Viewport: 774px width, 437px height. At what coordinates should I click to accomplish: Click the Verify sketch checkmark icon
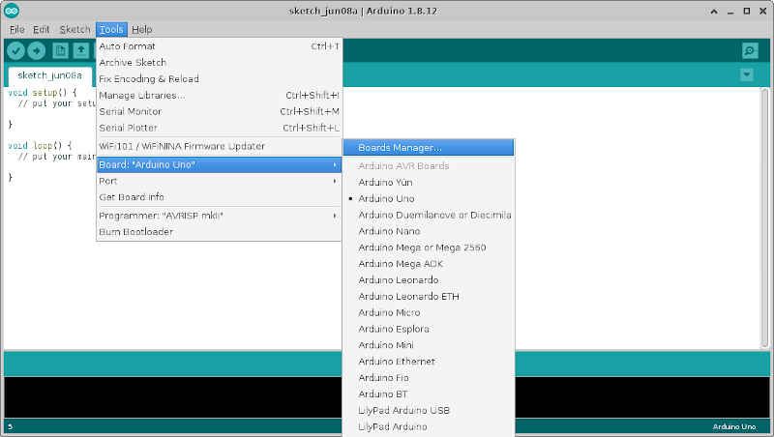(15, 50)
